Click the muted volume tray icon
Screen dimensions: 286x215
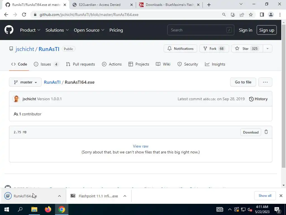tap(250, 209)
